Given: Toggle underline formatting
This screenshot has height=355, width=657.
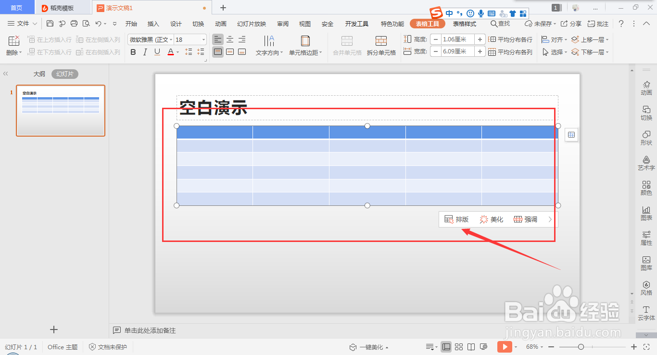Looking at the screenshot, I should pyautogui.click(x=157, y=52).
